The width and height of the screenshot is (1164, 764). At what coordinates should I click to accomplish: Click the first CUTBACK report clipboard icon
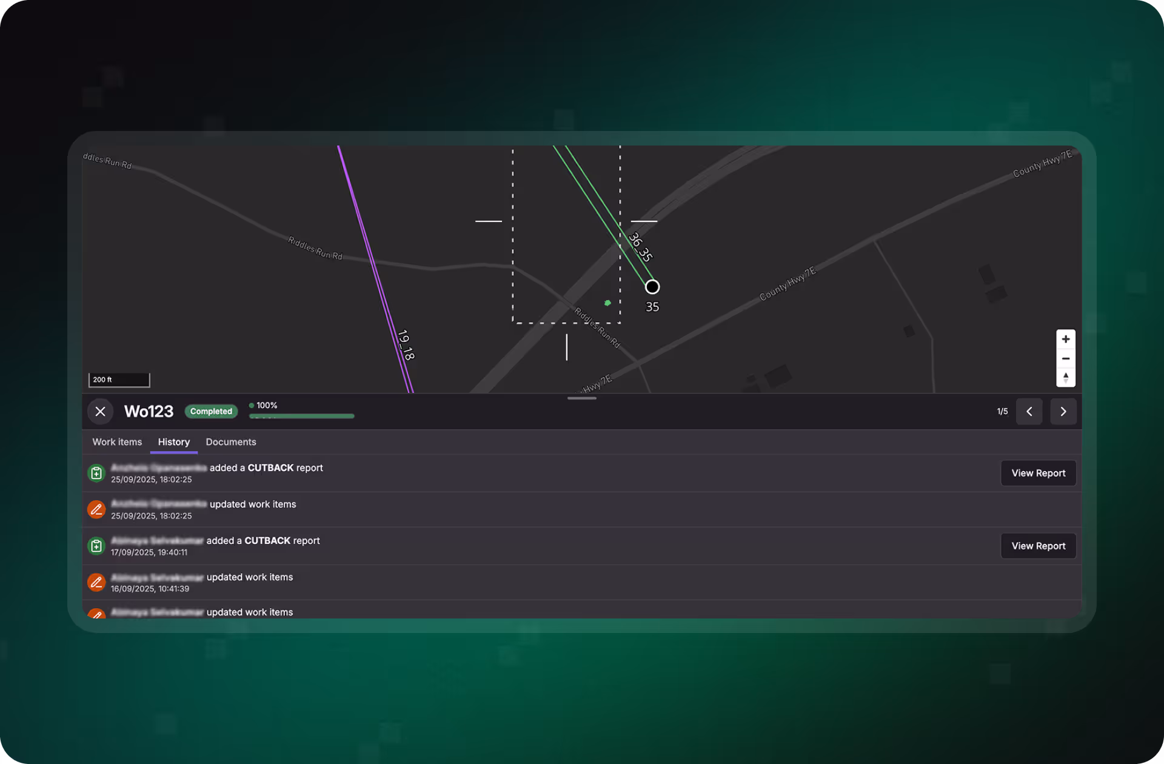pyautogui.click(x=96, y=473)
